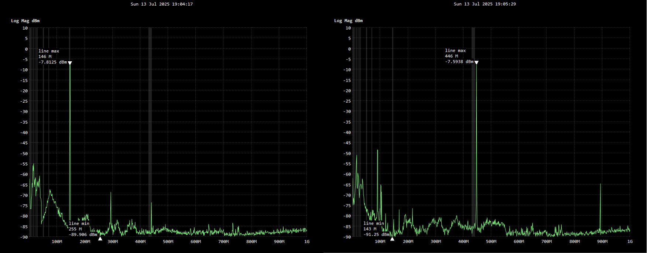The width and height of the screenshot is (647, 253).
Task: Click the spur peak near 900M in right plot
Action: [x=600, y=185]
